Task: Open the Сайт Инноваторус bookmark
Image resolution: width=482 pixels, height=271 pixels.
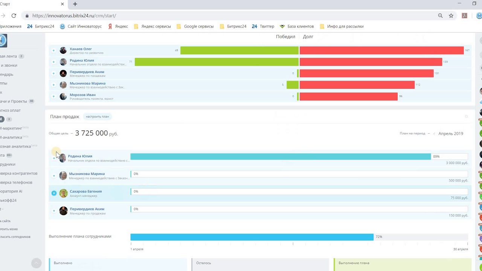Action: point(81,26)
